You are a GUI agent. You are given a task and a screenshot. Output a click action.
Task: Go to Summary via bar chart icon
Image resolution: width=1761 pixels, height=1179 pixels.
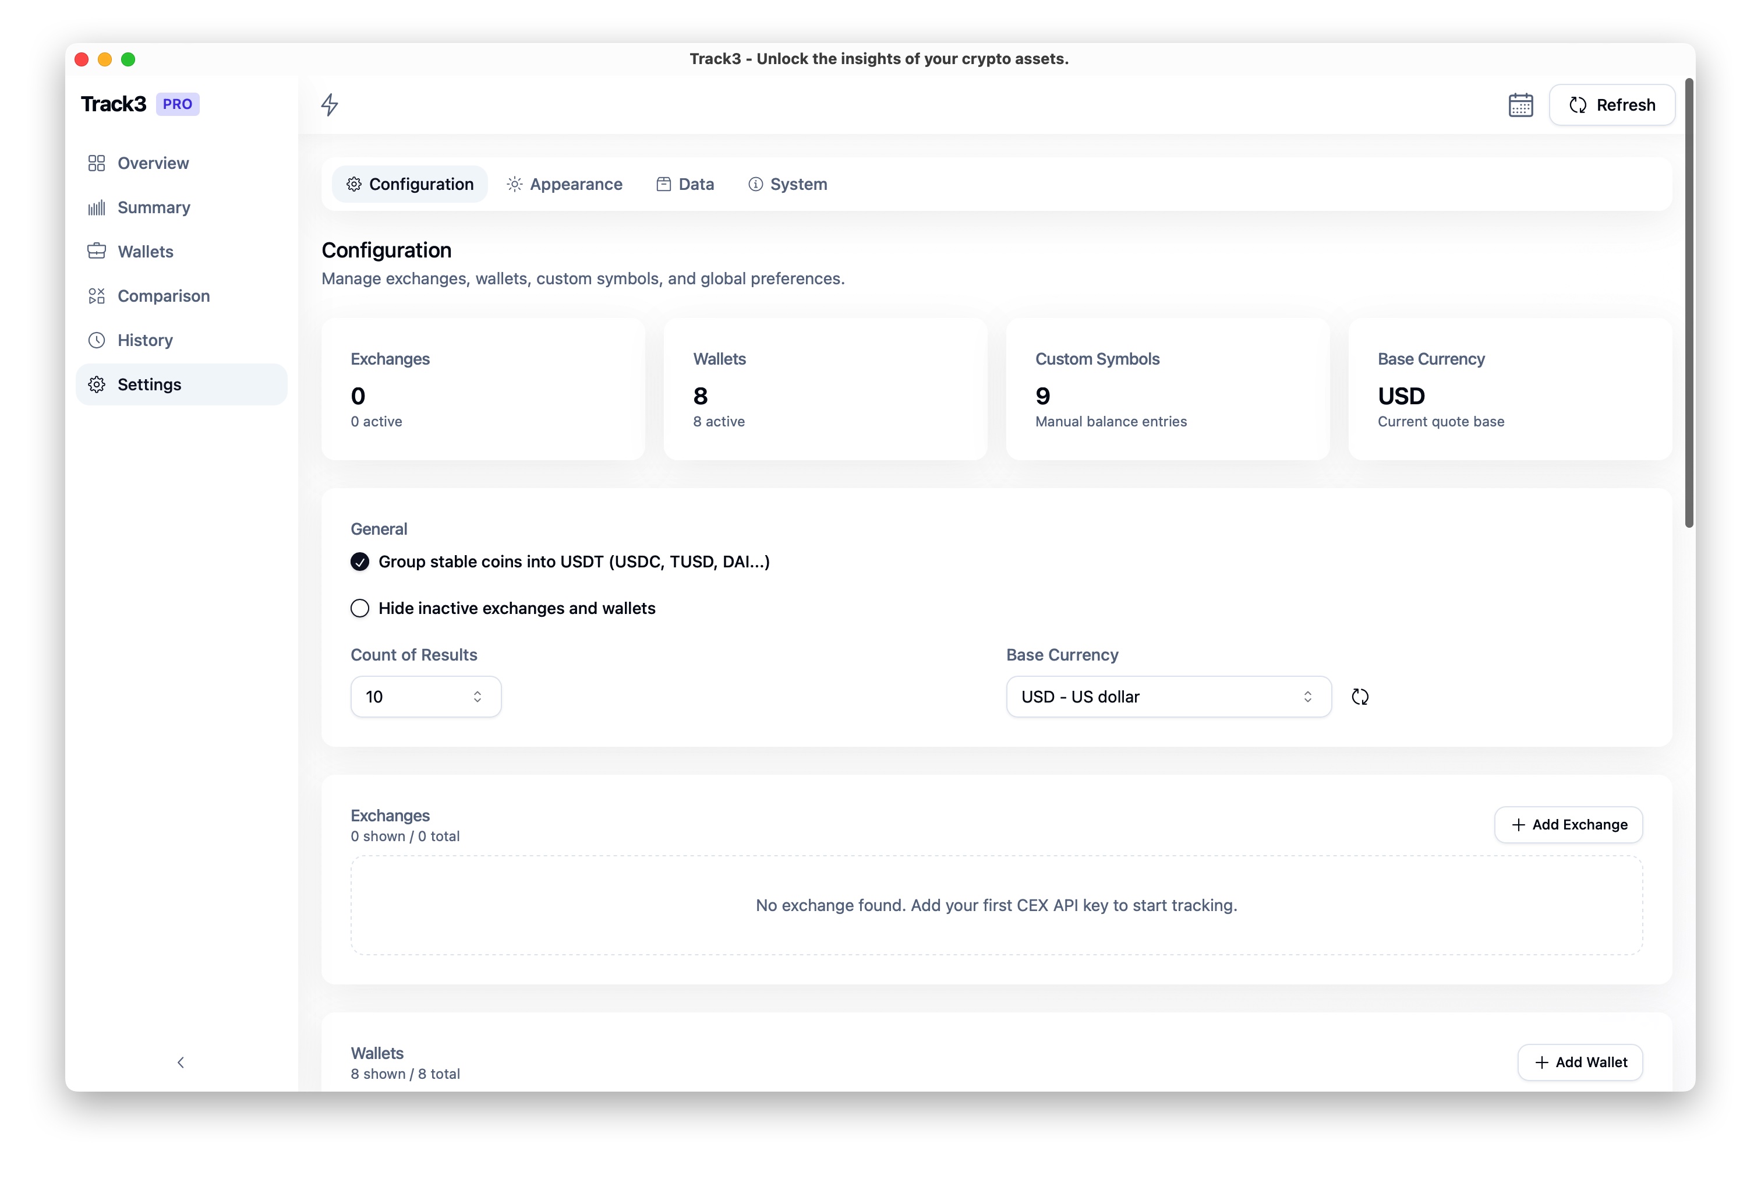point(96,207)
